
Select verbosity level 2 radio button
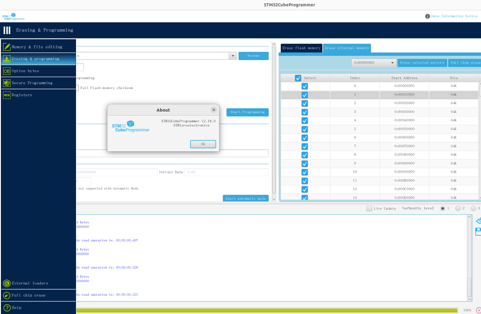[458, 209]
